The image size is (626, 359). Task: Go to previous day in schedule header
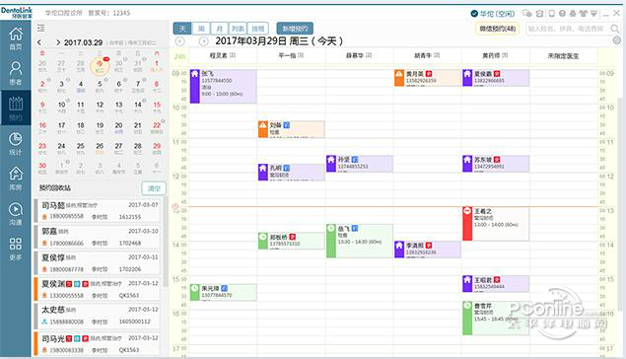point(180,41)
